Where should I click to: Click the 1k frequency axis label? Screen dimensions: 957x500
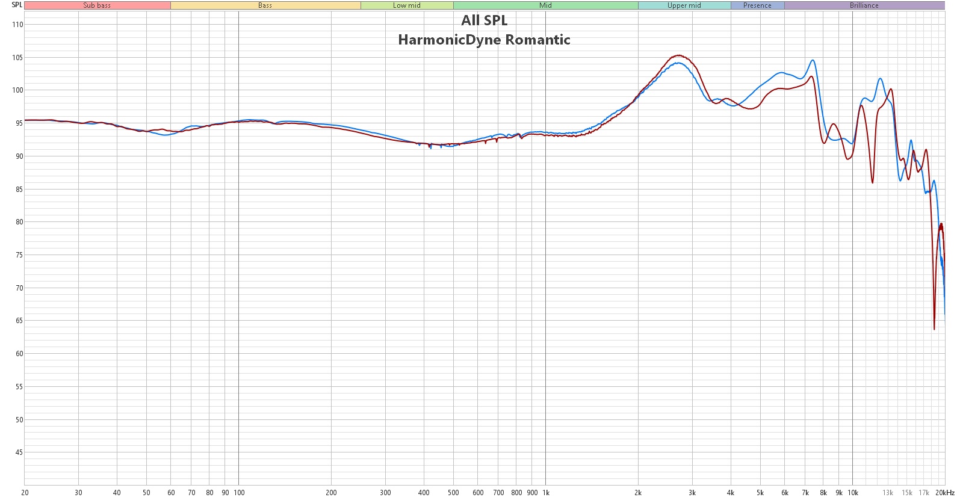(x=546, y=493)
